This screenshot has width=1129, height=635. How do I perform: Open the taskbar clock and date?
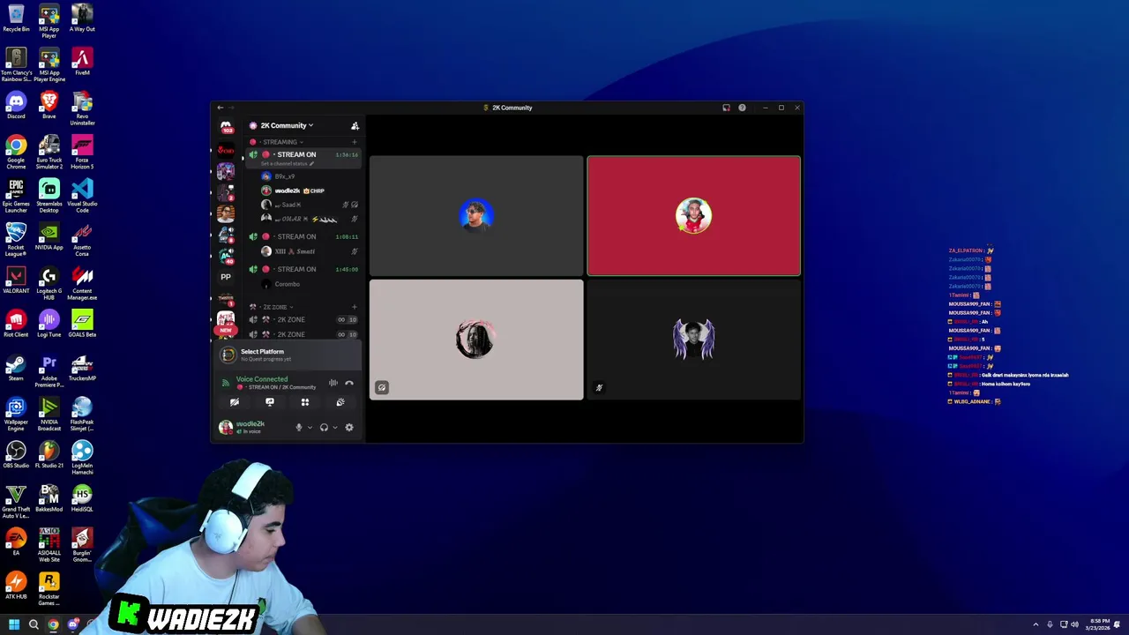1099,624
